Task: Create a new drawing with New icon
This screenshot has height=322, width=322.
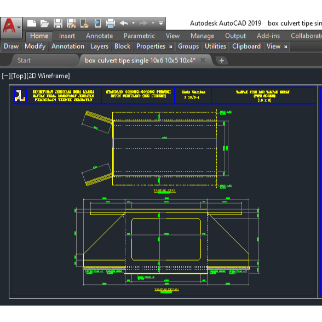Action: (32, 23)
